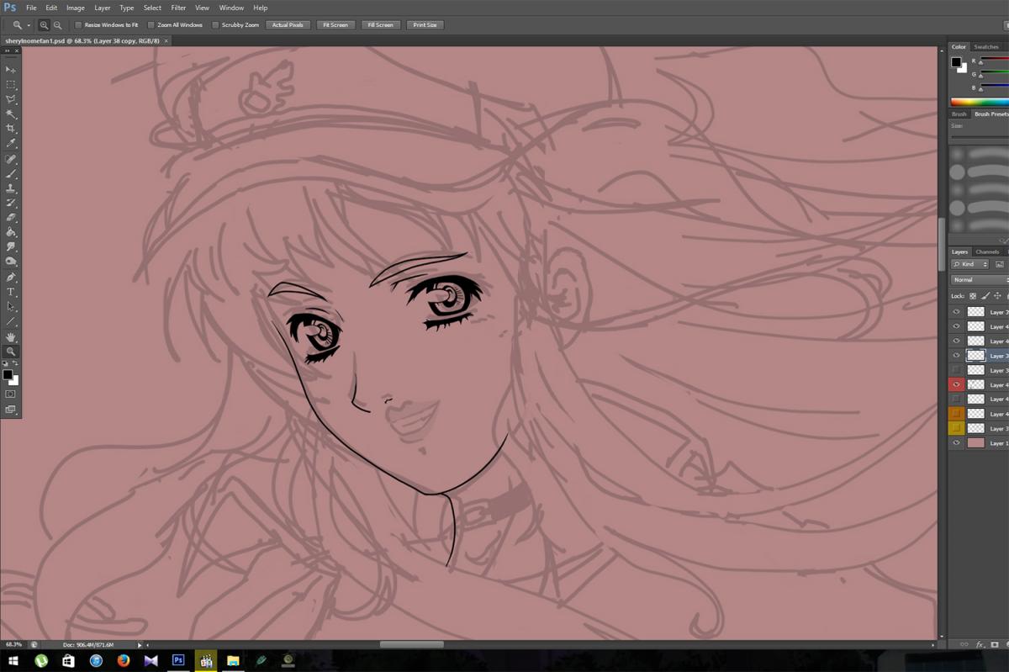Click the Actual Pixels button

click(x=288, y=25)
